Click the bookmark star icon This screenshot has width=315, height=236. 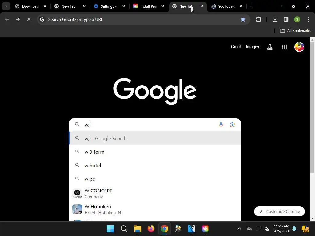[243, 19]
